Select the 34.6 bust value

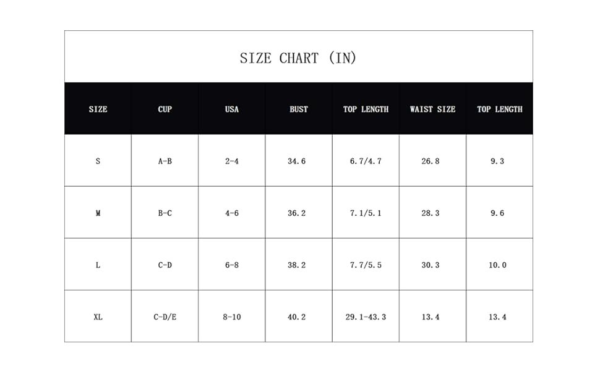pyautogui.click(x=297, y=161)
